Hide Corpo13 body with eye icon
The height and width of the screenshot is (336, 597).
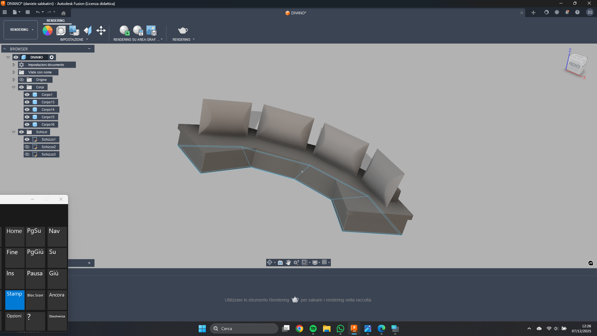click(x=27, y=102)
